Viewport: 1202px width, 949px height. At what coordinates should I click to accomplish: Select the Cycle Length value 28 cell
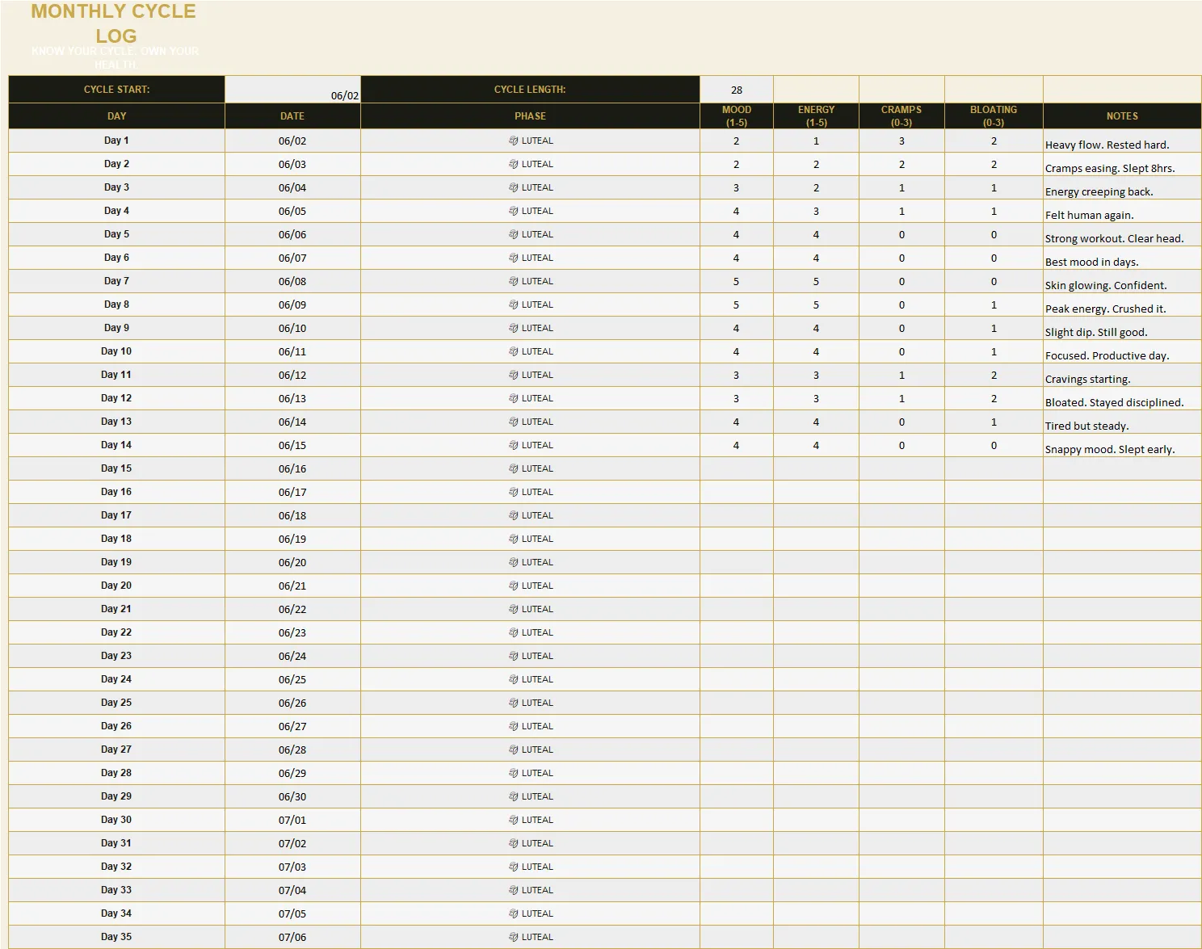point(737,90)
